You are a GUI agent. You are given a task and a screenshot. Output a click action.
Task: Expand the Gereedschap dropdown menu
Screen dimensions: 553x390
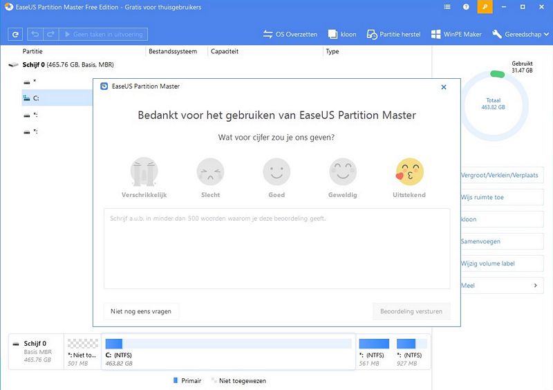(521, 35)
